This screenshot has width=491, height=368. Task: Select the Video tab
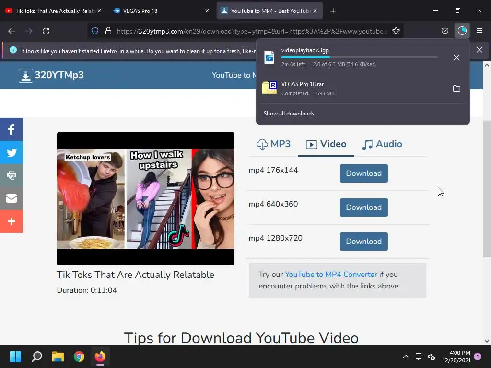click(326, 144)
